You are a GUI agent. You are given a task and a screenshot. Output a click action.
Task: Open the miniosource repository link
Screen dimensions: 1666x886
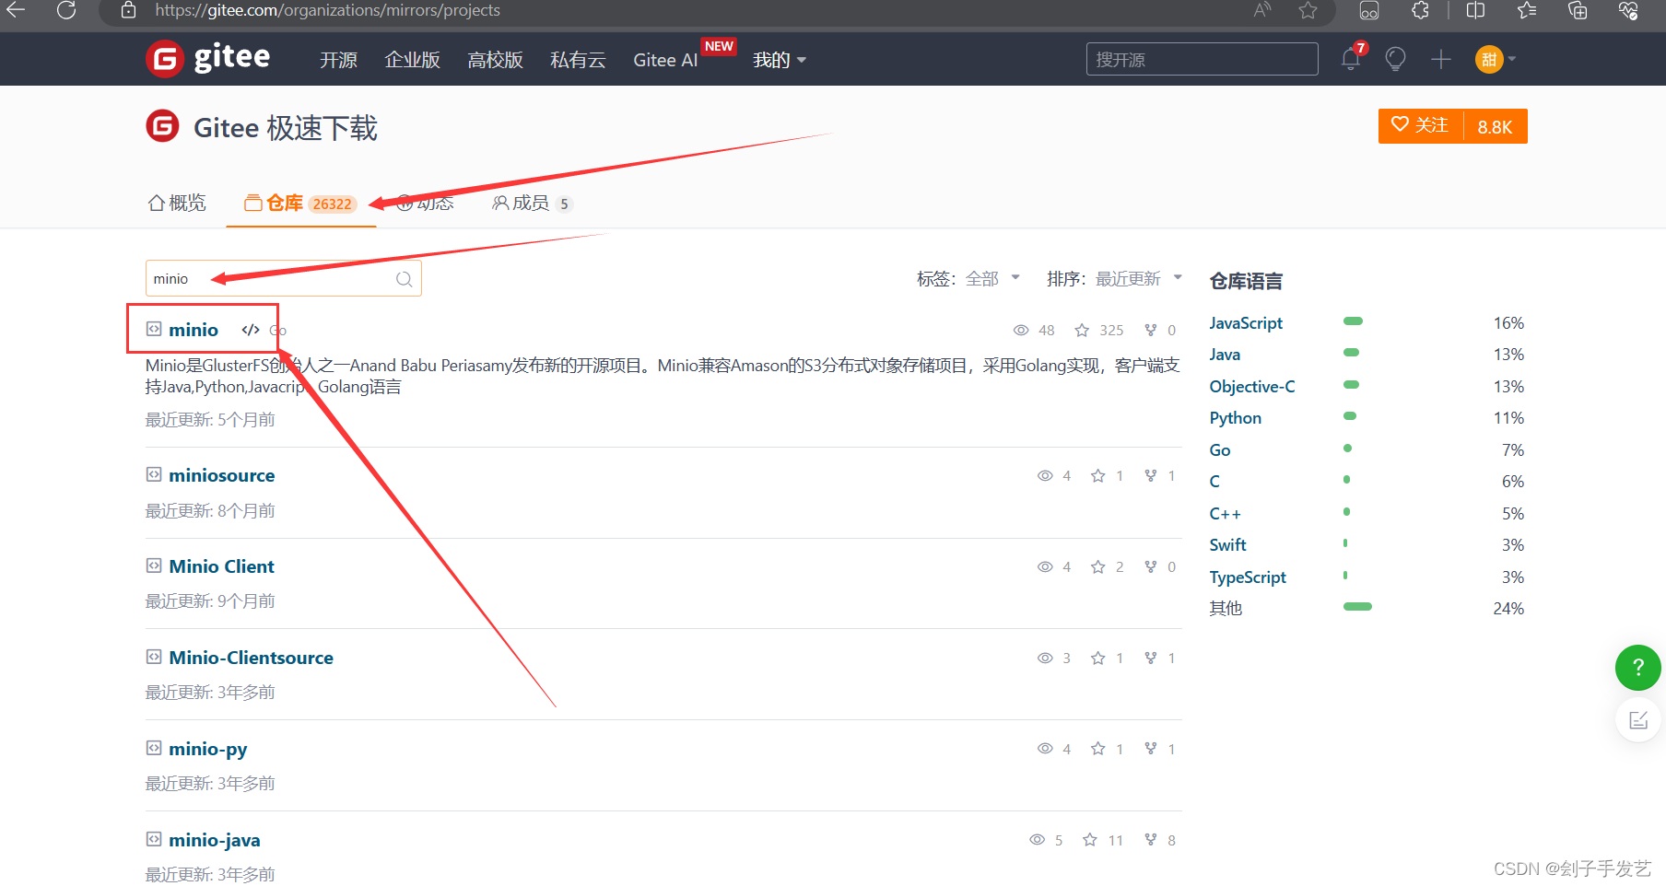(222, 475)
